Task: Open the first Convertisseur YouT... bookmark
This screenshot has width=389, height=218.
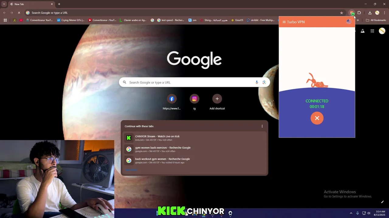Action: point(40,20)
